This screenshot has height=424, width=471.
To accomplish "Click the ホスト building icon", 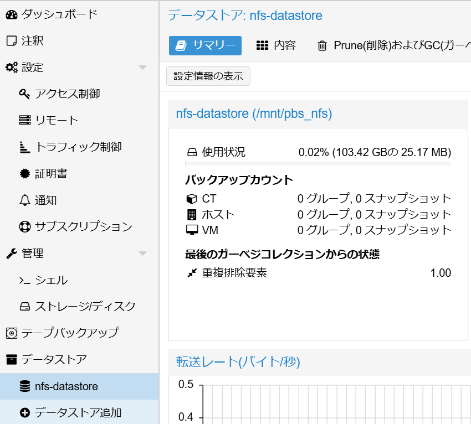I will pos(192,215).
